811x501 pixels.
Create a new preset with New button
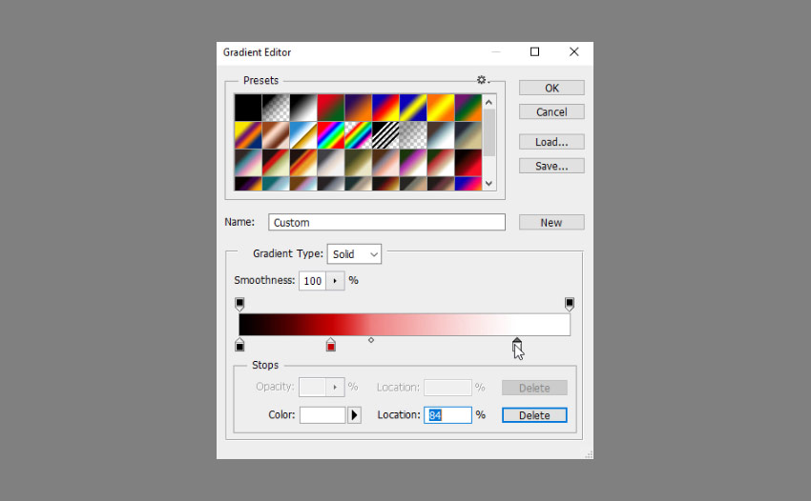(551, 223)
